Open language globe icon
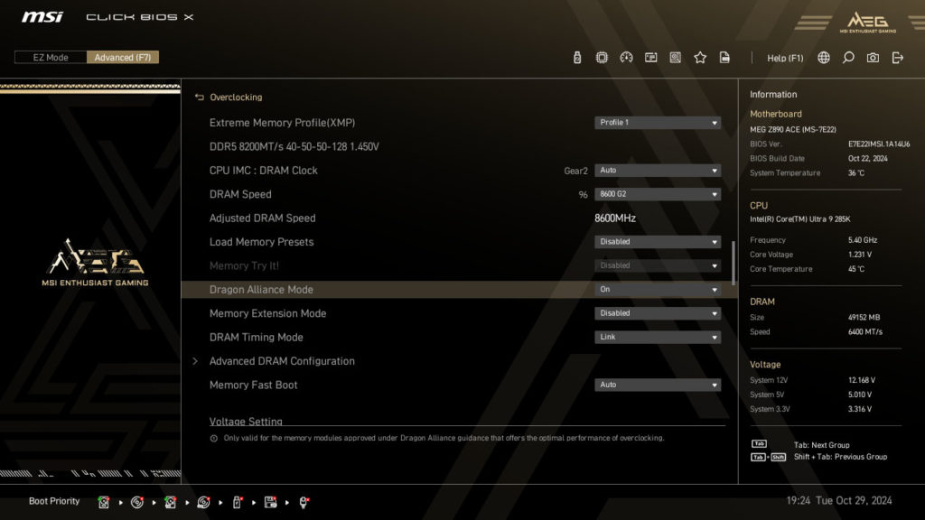The width and height of the screenshot is (925, 520). click(824, 57)
